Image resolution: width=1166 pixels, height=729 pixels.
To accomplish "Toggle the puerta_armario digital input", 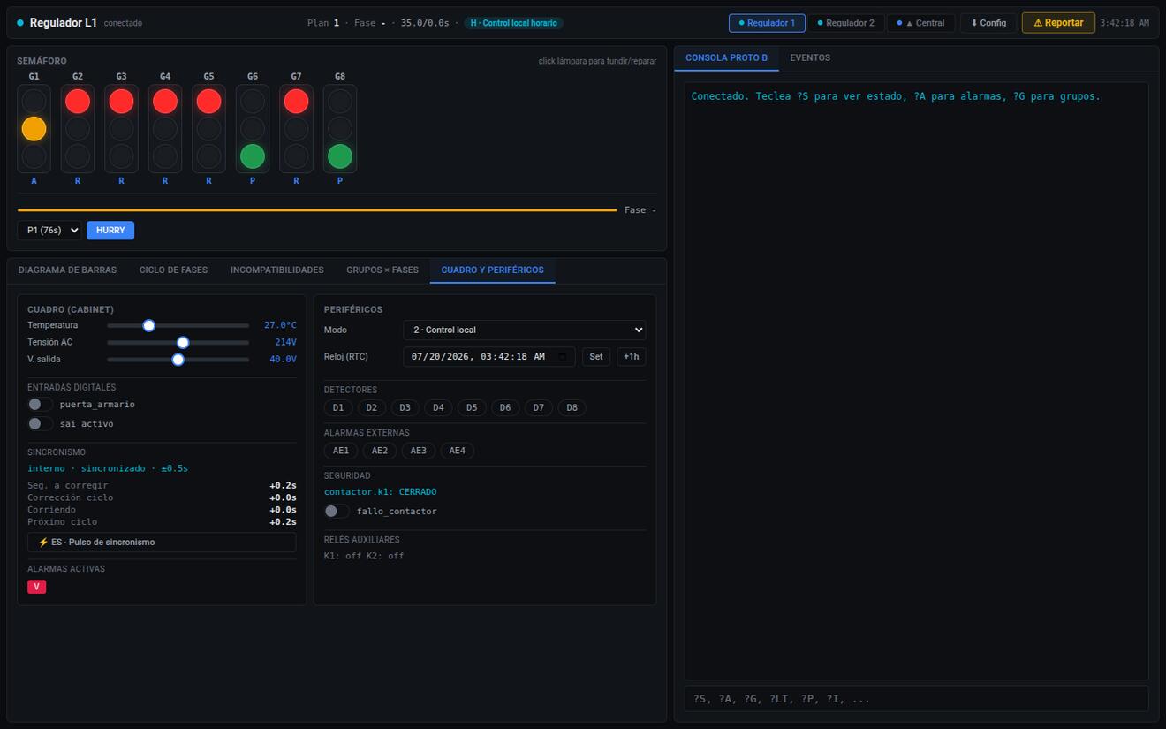I will [x=40, y=405].
